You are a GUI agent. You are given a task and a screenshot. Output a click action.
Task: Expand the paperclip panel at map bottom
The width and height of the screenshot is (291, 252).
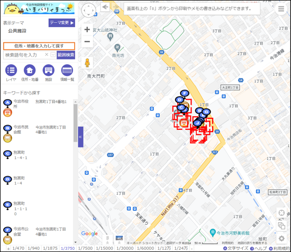[x=107, y=240]
